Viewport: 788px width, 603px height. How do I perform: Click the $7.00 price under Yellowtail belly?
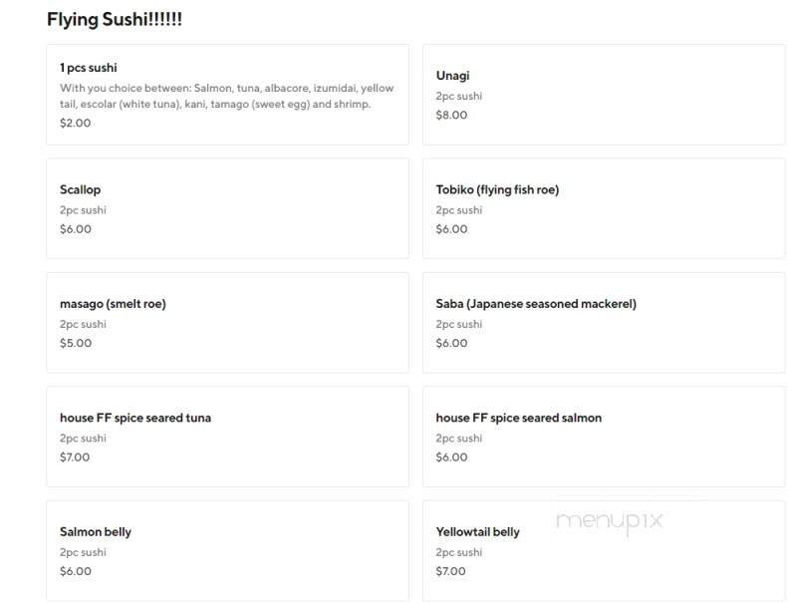(451, 571)
